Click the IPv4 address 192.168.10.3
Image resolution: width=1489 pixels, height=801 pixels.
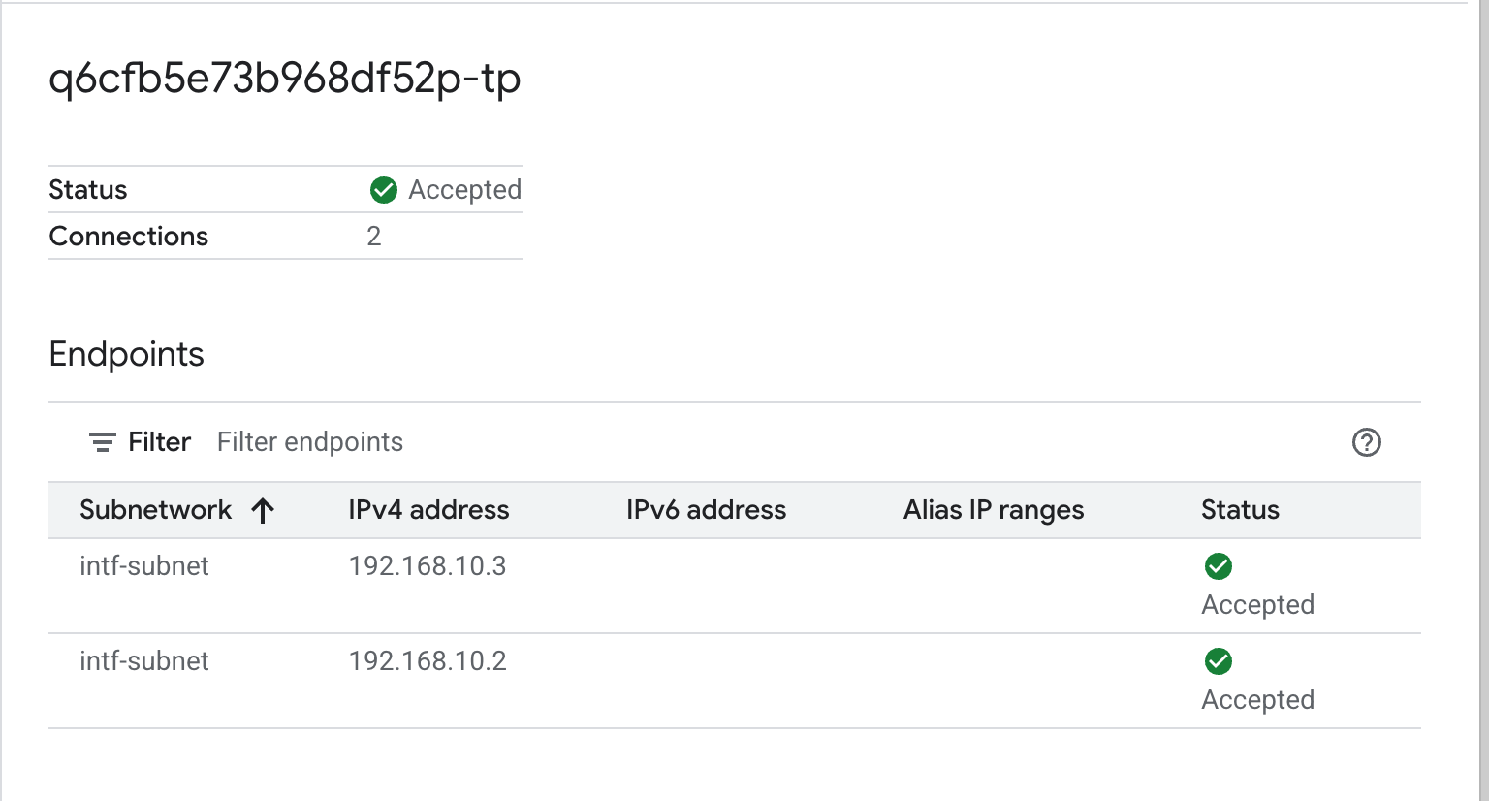[428, 566]
